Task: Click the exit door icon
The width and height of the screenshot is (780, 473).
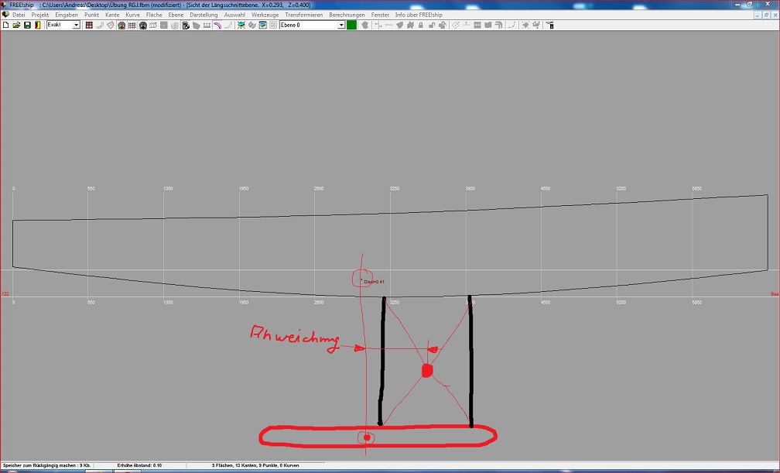Action: coord(38,26)
